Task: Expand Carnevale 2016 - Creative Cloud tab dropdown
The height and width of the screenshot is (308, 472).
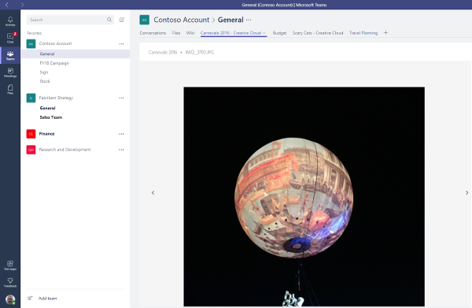Action: pos(264,33)
